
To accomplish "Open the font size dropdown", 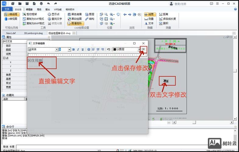I will tap(69, 50).
